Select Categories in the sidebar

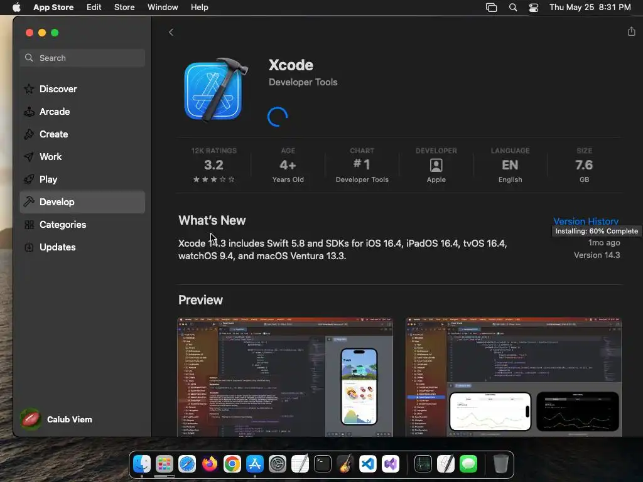pos(82,225)
